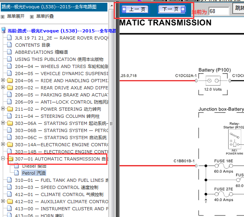Open the Petrol 汽油 sub-page
The width and height of the screenshot is (244, 217).
pos(34,173)
